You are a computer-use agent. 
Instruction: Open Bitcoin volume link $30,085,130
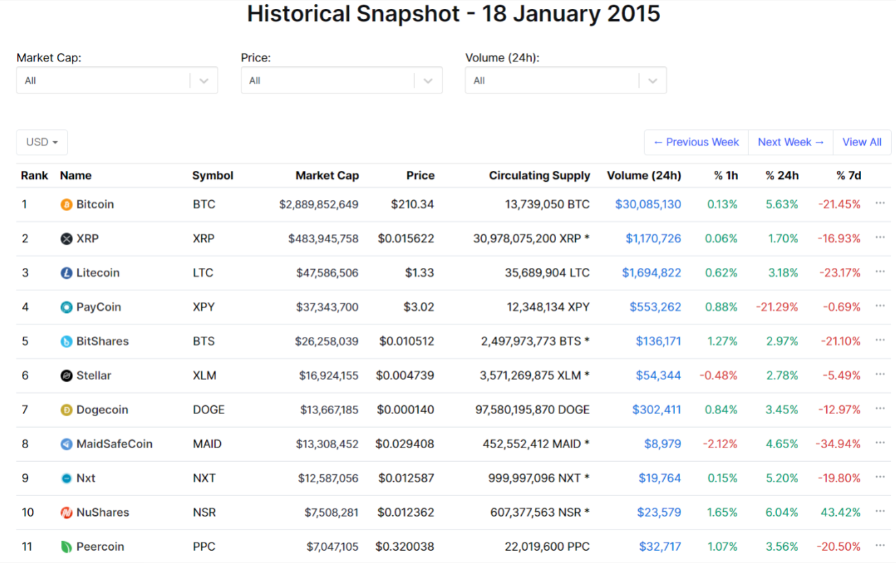click(648, 204)
